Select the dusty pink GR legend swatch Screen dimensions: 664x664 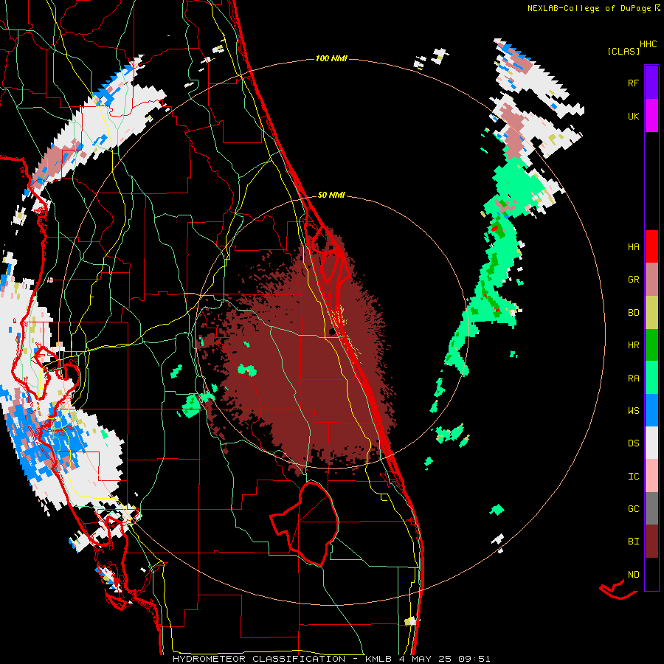pyautogui.click(x=651, y=280)
